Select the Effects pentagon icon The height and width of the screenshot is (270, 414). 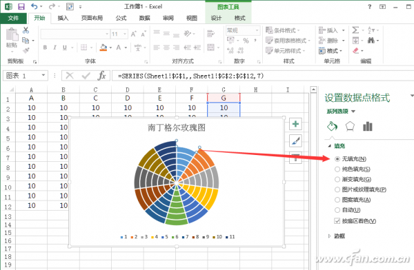(x=350, y=126)
